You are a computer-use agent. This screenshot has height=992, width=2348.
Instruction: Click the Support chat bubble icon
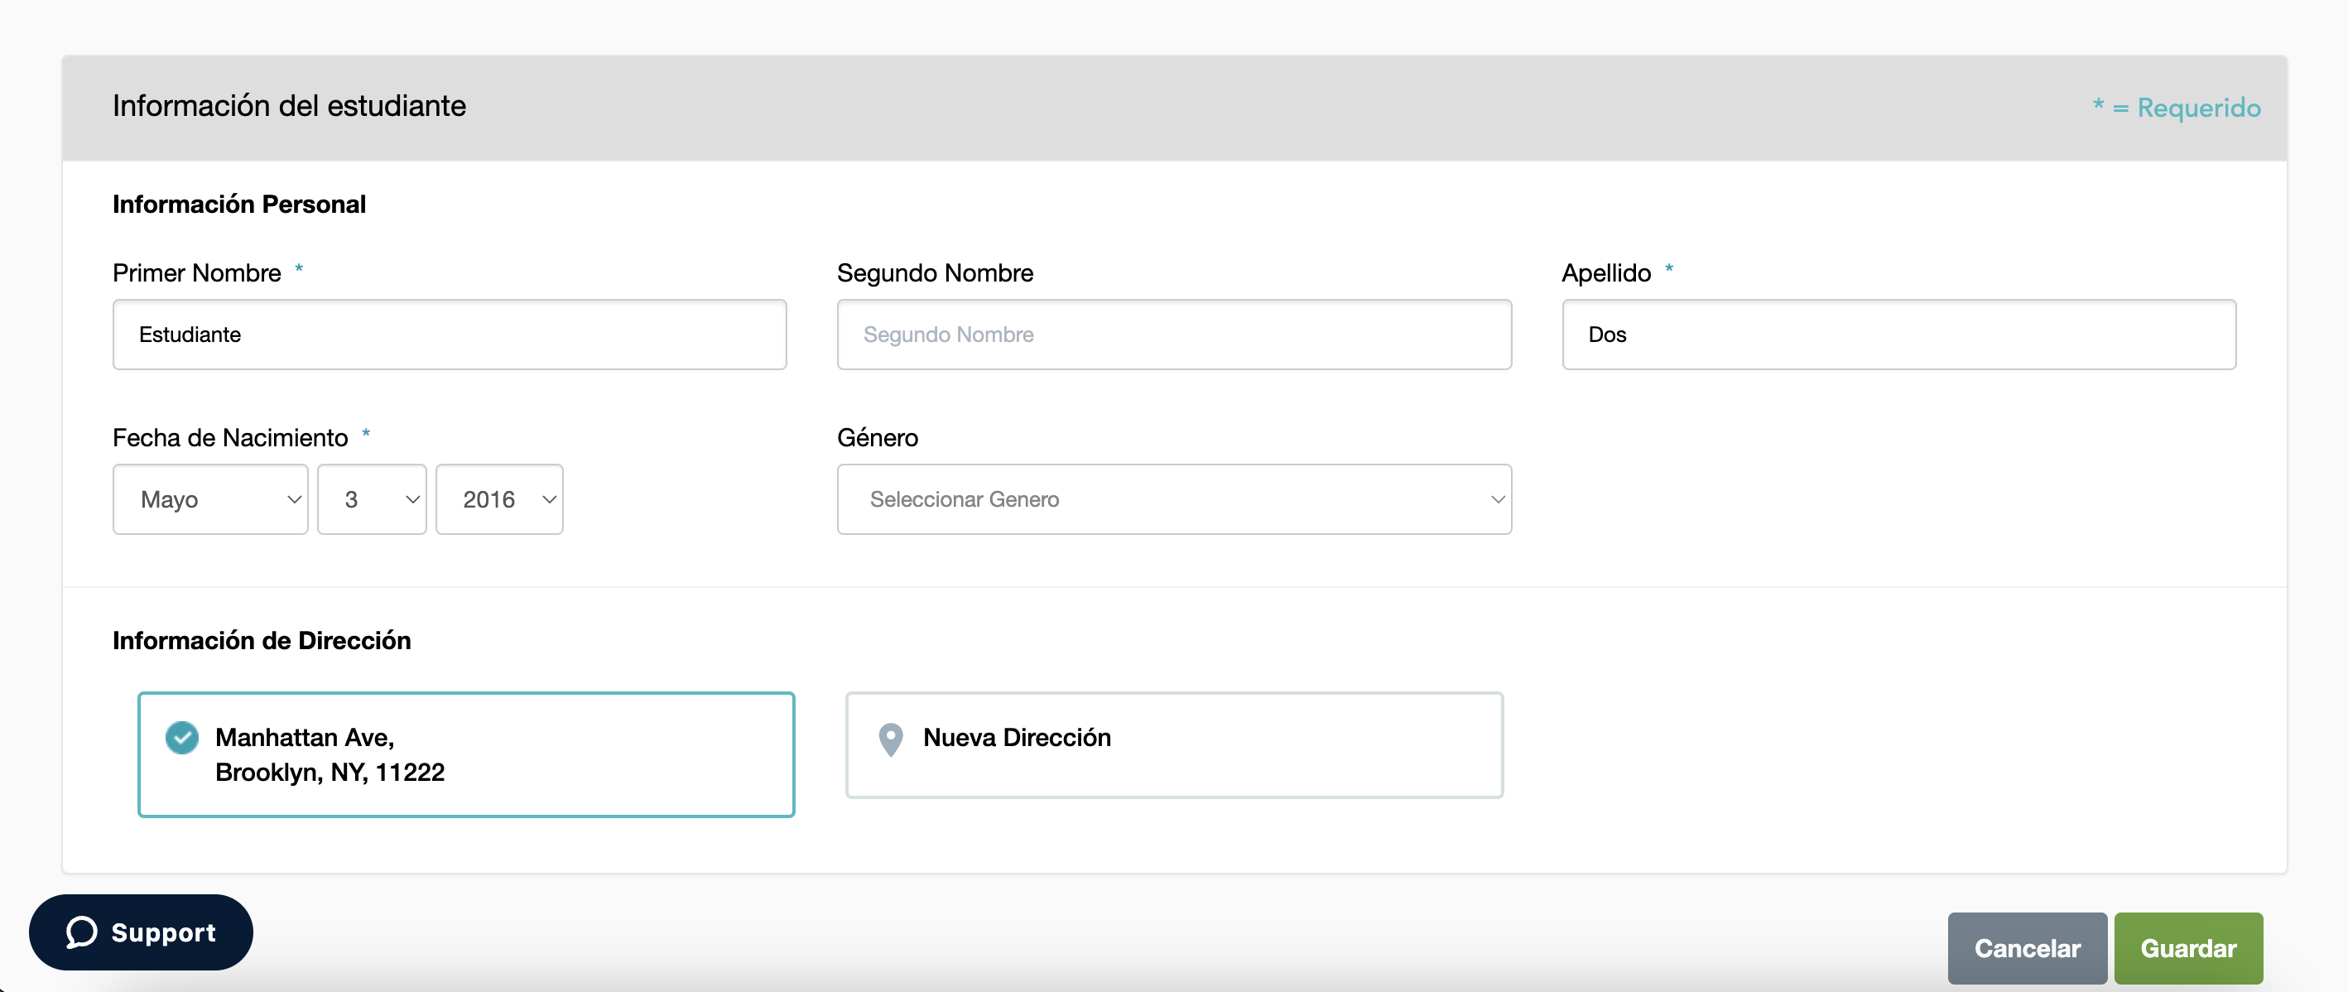click(x=81, y=932)
